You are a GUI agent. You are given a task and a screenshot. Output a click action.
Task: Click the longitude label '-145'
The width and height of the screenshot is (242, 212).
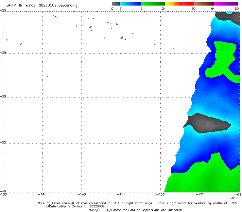click(42, 194)
